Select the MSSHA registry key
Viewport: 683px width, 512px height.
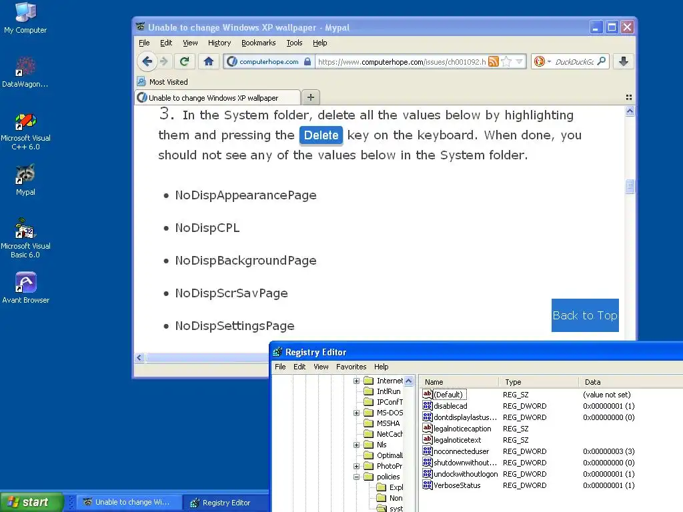coord(382,423)
